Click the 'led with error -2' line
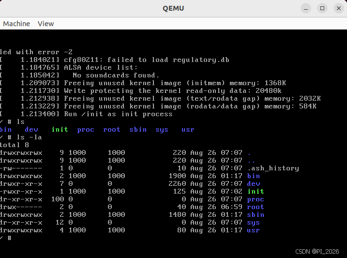The image size is (347, 258). (36, 52)
